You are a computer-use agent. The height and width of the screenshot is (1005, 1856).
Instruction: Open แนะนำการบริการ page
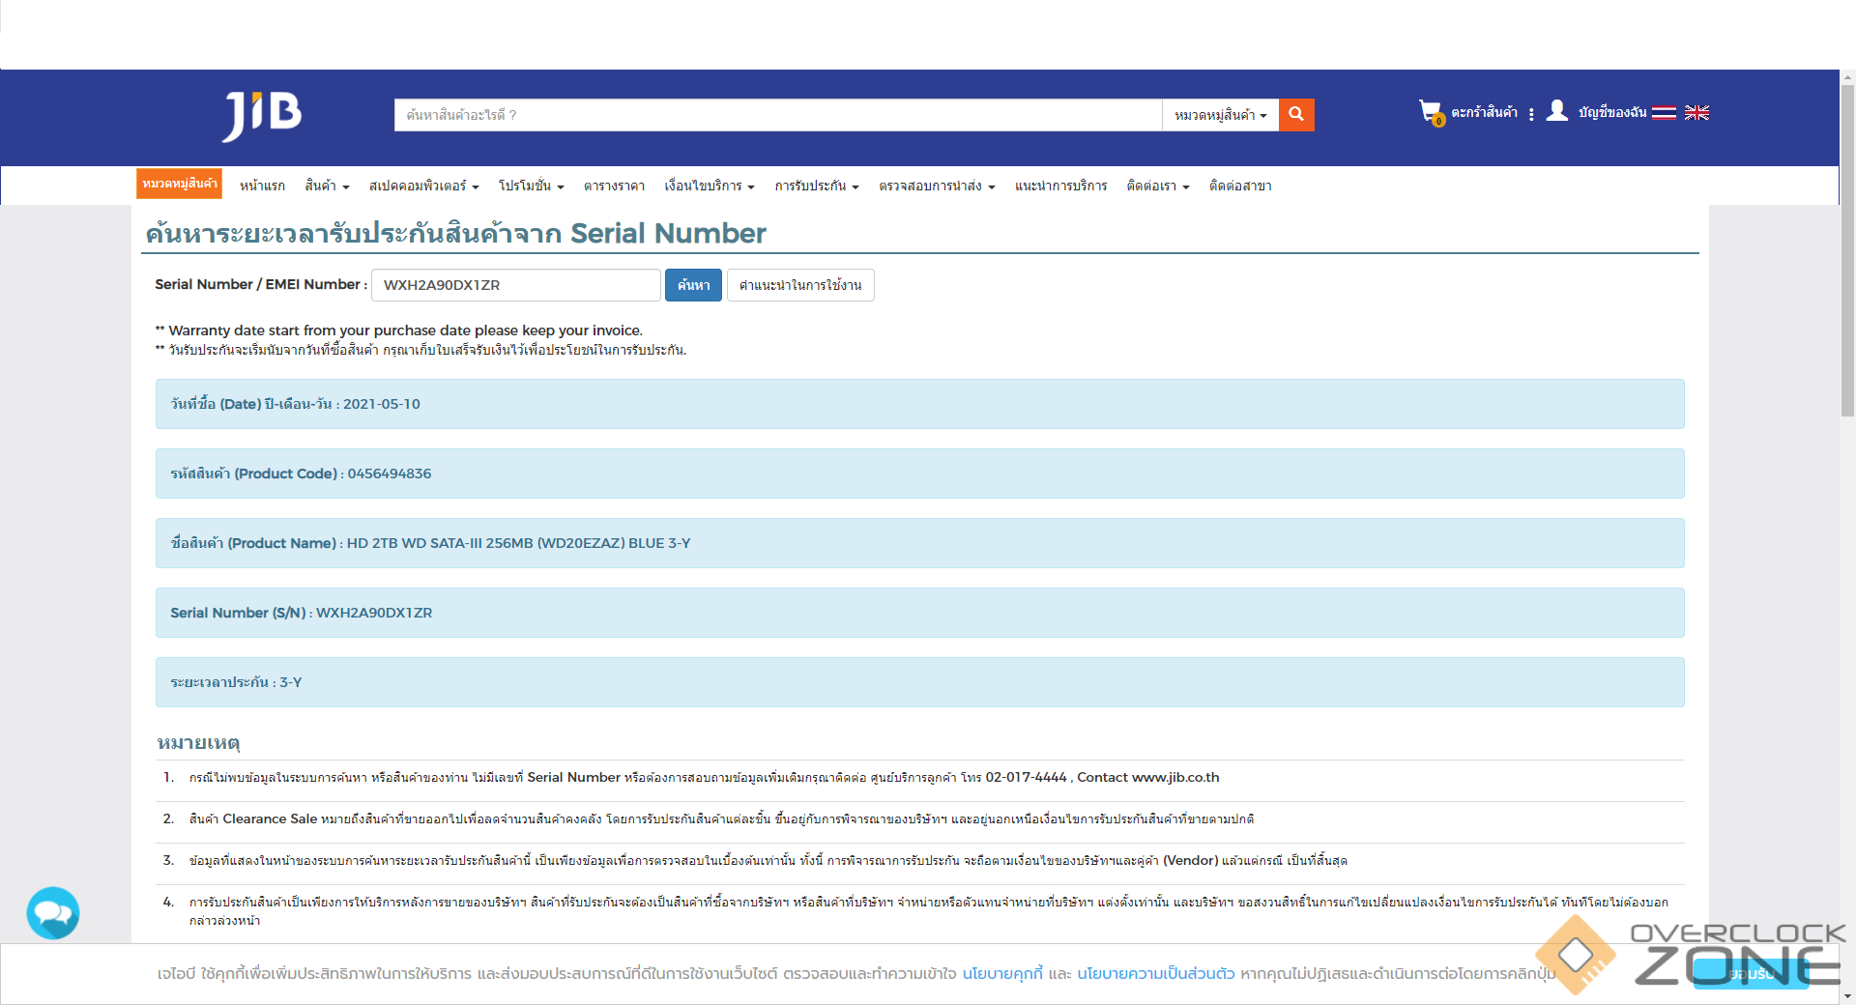click(1060, 186)
